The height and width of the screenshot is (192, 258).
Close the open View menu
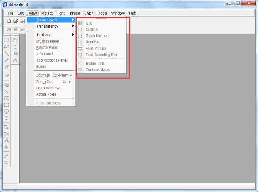[32, 13]
